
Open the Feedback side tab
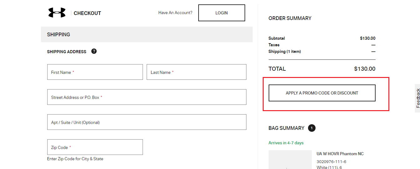(417, 98)
